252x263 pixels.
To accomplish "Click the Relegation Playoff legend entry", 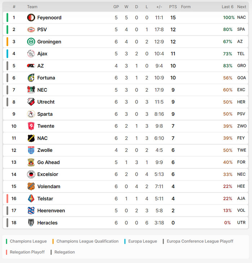I will tap(27, 252).
